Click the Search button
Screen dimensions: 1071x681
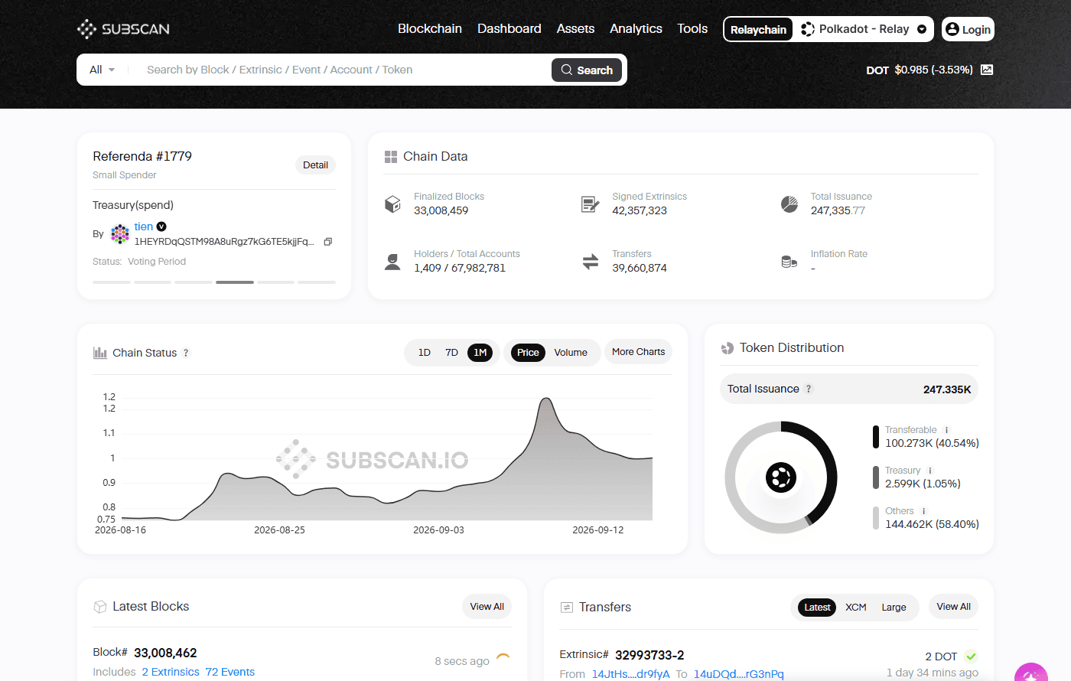(587, 70)
